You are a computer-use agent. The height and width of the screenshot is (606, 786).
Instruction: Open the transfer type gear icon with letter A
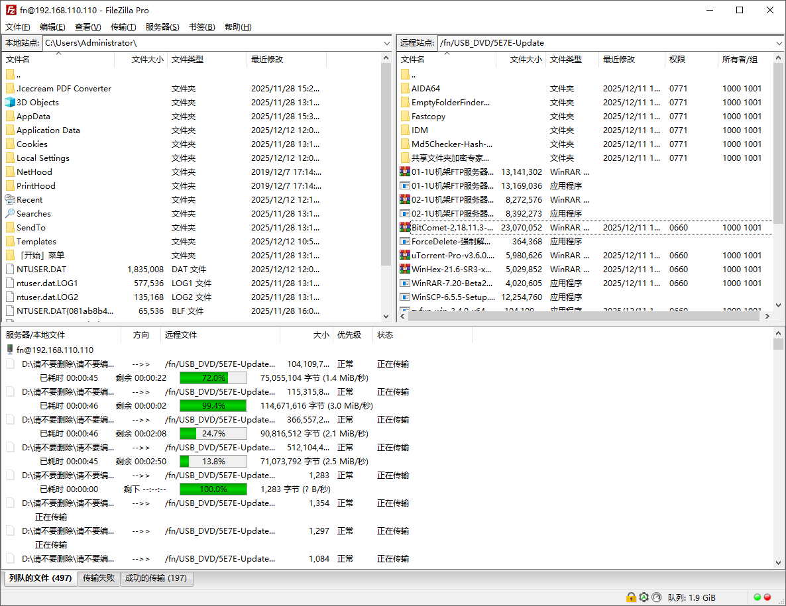[x=644, y=597]
